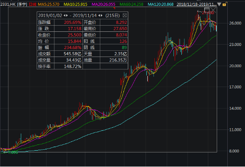This screenshot has height=167, width=245.
Task: Click the 均价 value 15.844
Action: click(x=75, y=41)
